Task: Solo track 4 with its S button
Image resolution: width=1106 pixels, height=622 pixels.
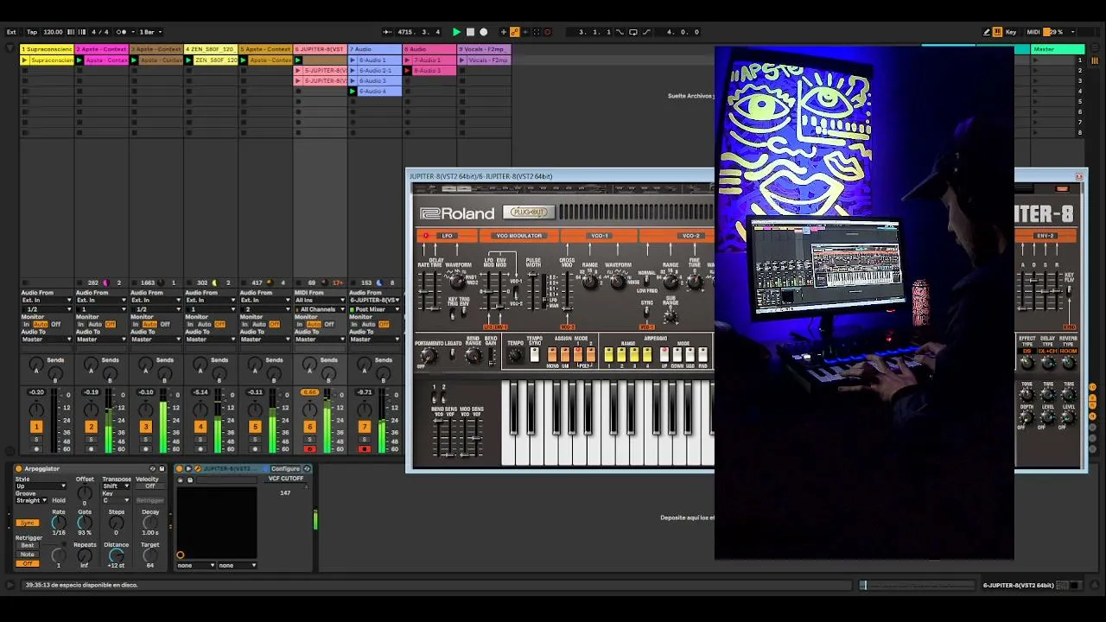Action: tap(200, 439)
